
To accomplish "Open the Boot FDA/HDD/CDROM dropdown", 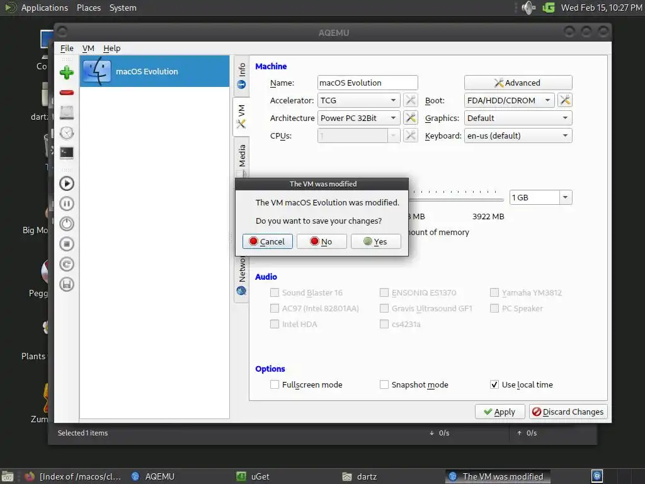I will 509,100.
